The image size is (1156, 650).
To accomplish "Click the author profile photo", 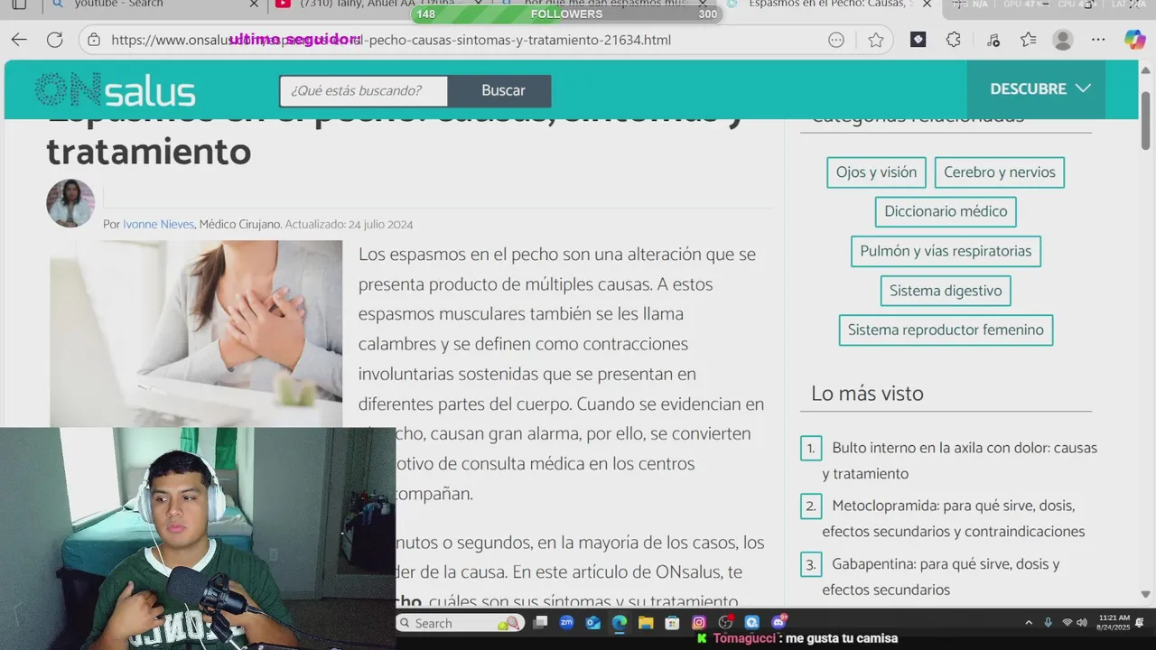I will [70, 203].
